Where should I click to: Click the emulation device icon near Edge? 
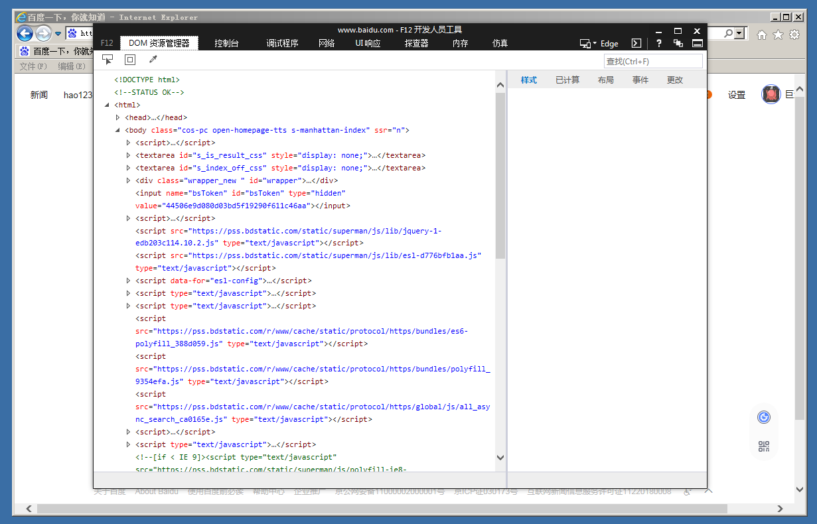(x=585, y=43)
